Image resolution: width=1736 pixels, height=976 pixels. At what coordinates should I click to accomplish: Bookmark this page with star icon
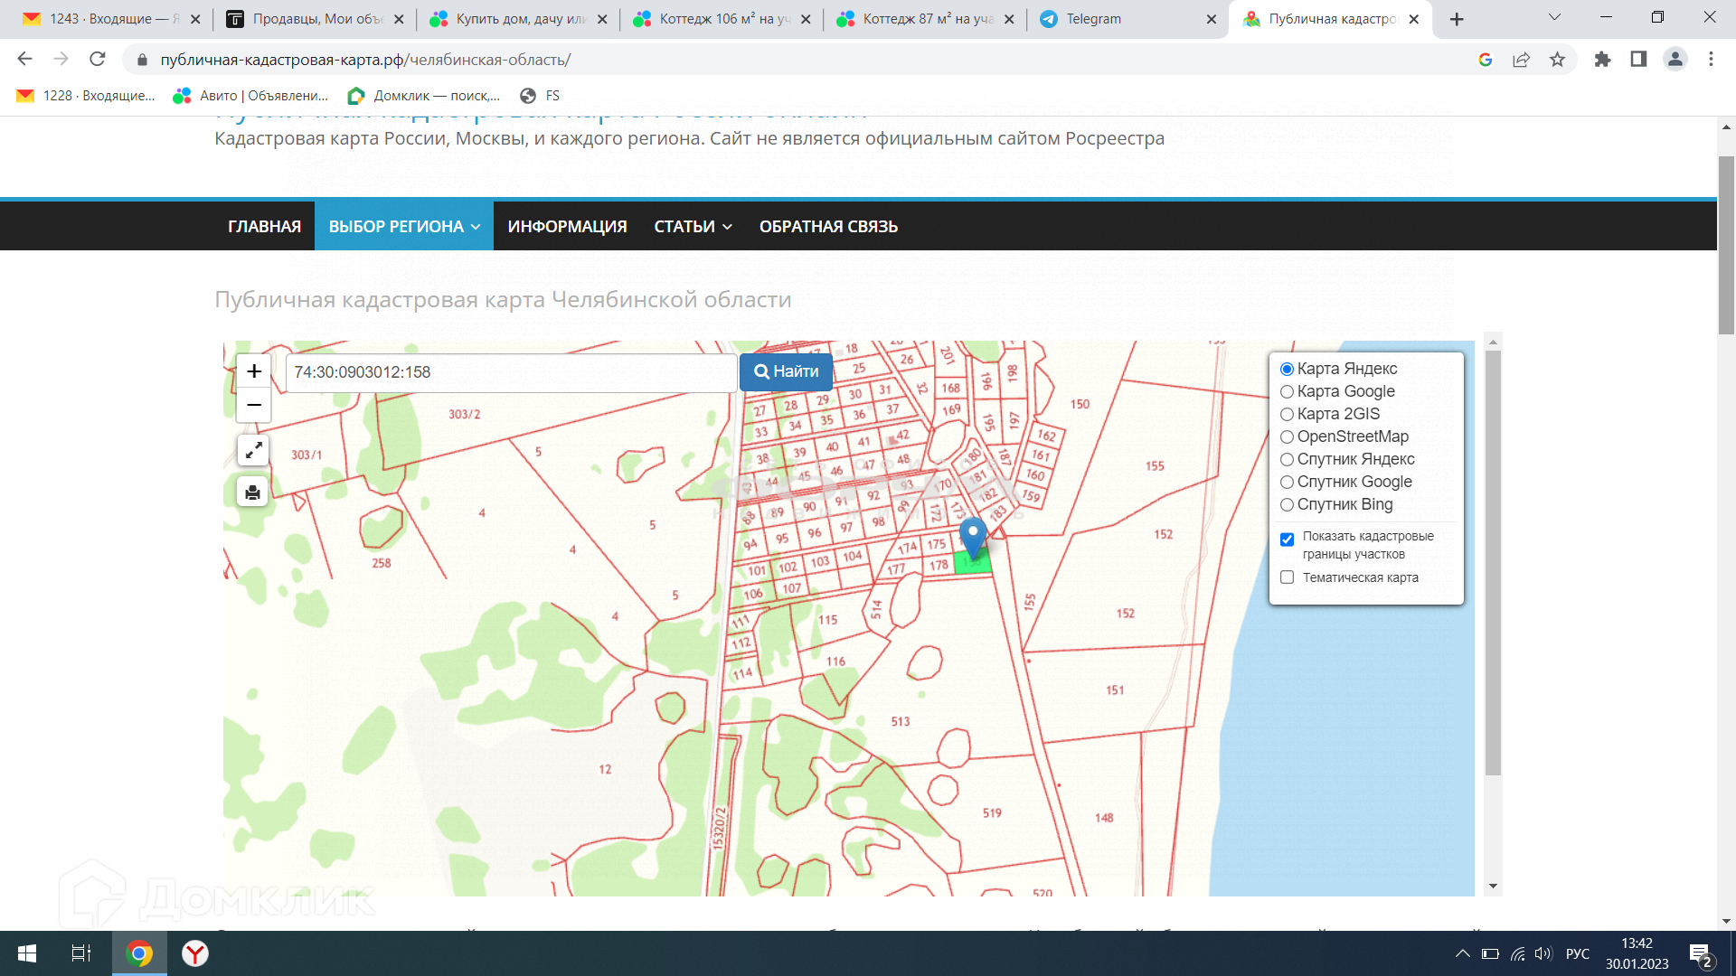click(1557, 60)
